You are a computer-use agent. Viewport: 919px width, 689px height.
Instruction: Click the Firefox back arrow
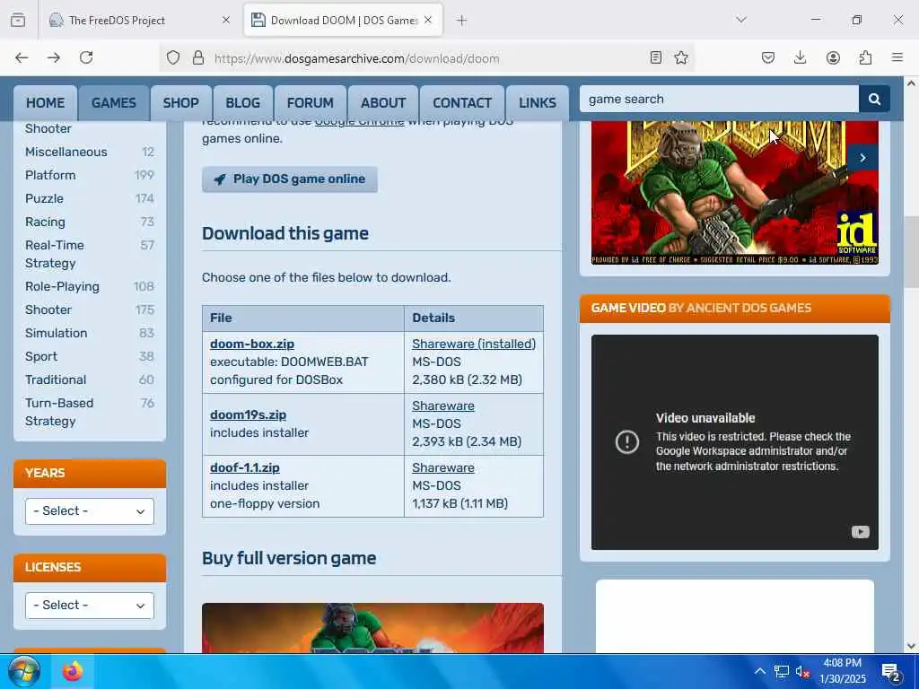[22, 57]
